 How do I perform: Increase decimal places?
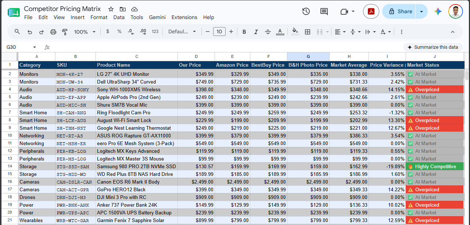[x=143, y=32]
